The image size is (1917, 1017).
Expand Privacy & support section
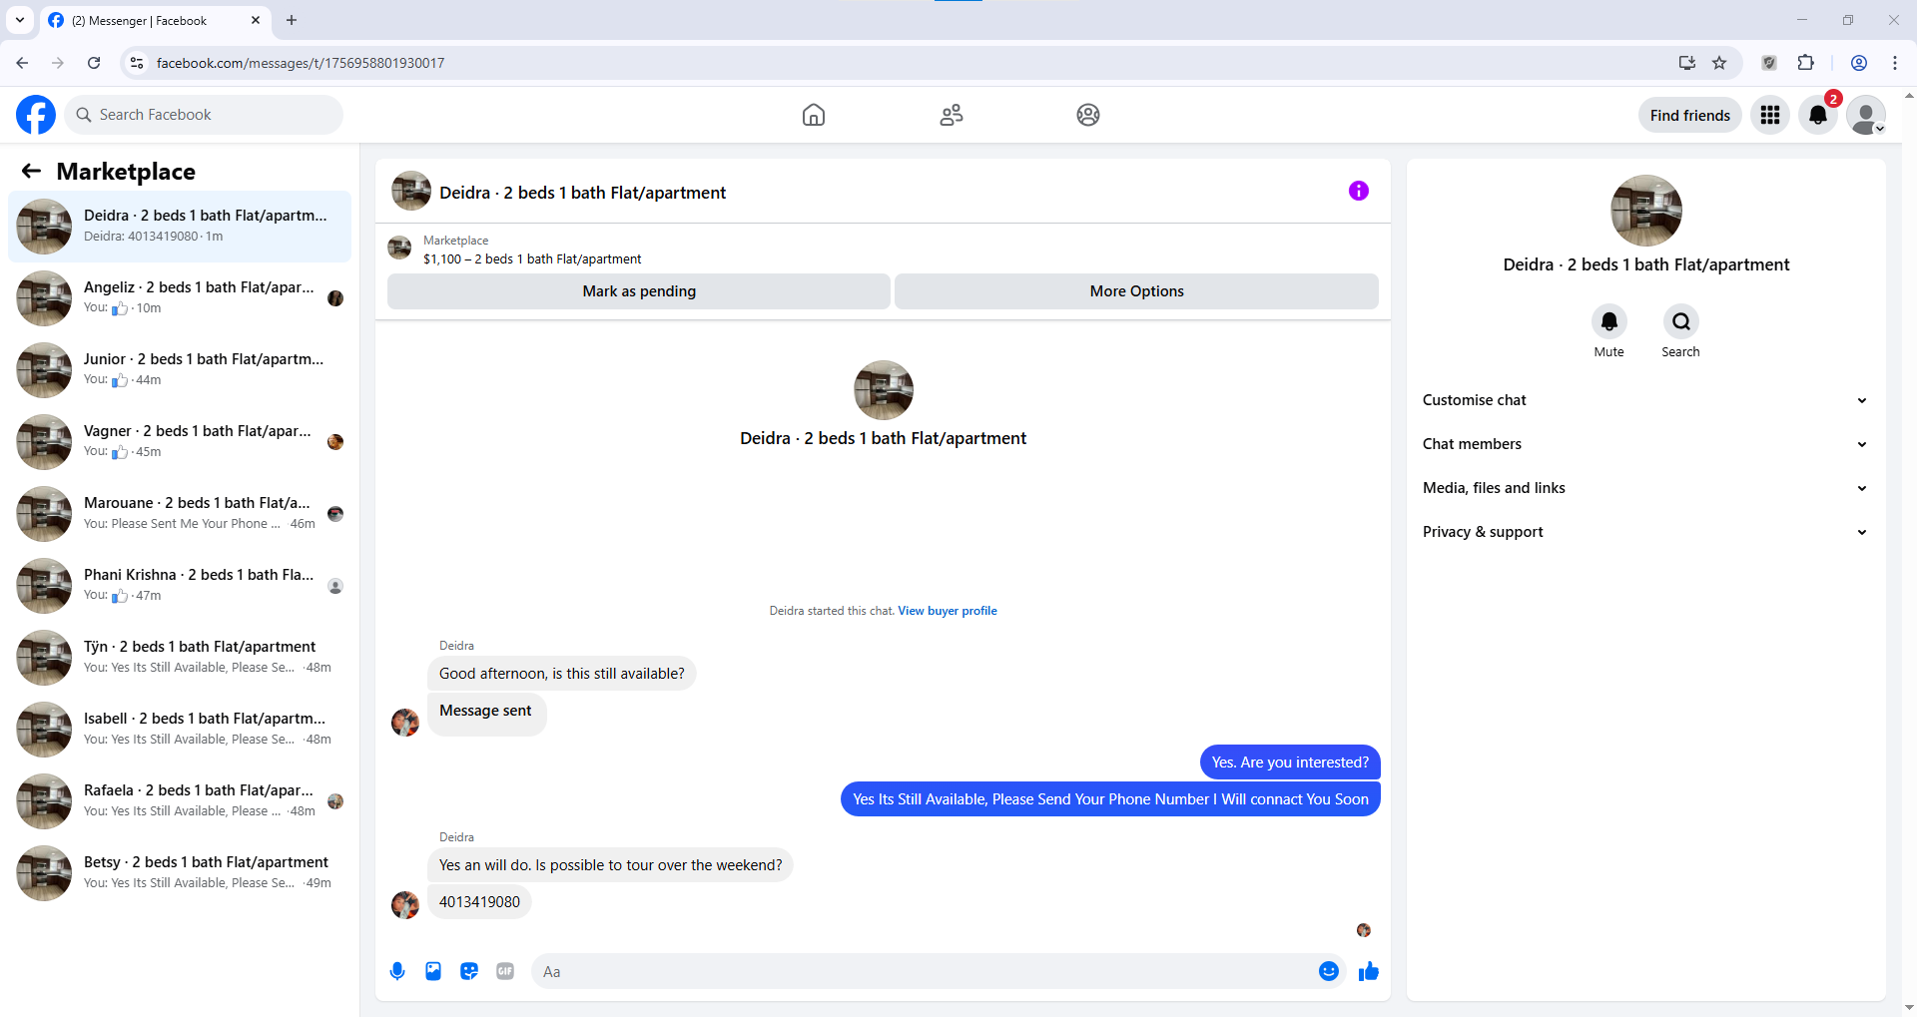1645,532
